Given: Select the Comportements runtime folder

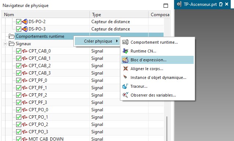Looking at the screenshot, I should tap(40, 36).
